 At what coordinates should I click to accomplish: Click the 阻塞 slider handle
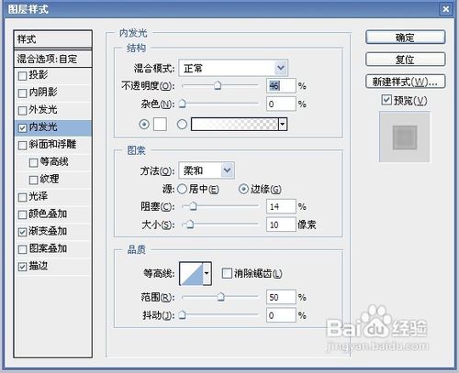193,206
